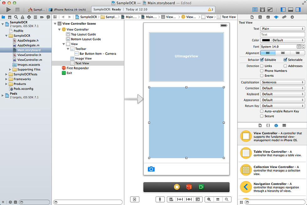Toggle the right Utilities pane
The image size is (307, 205).
298,10
